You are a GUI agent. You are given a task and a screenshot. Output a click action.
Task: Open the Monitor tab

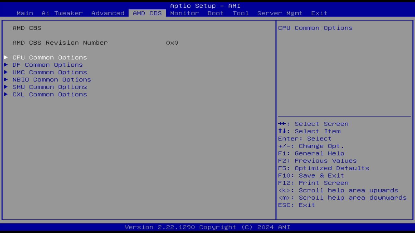(184, 13)
